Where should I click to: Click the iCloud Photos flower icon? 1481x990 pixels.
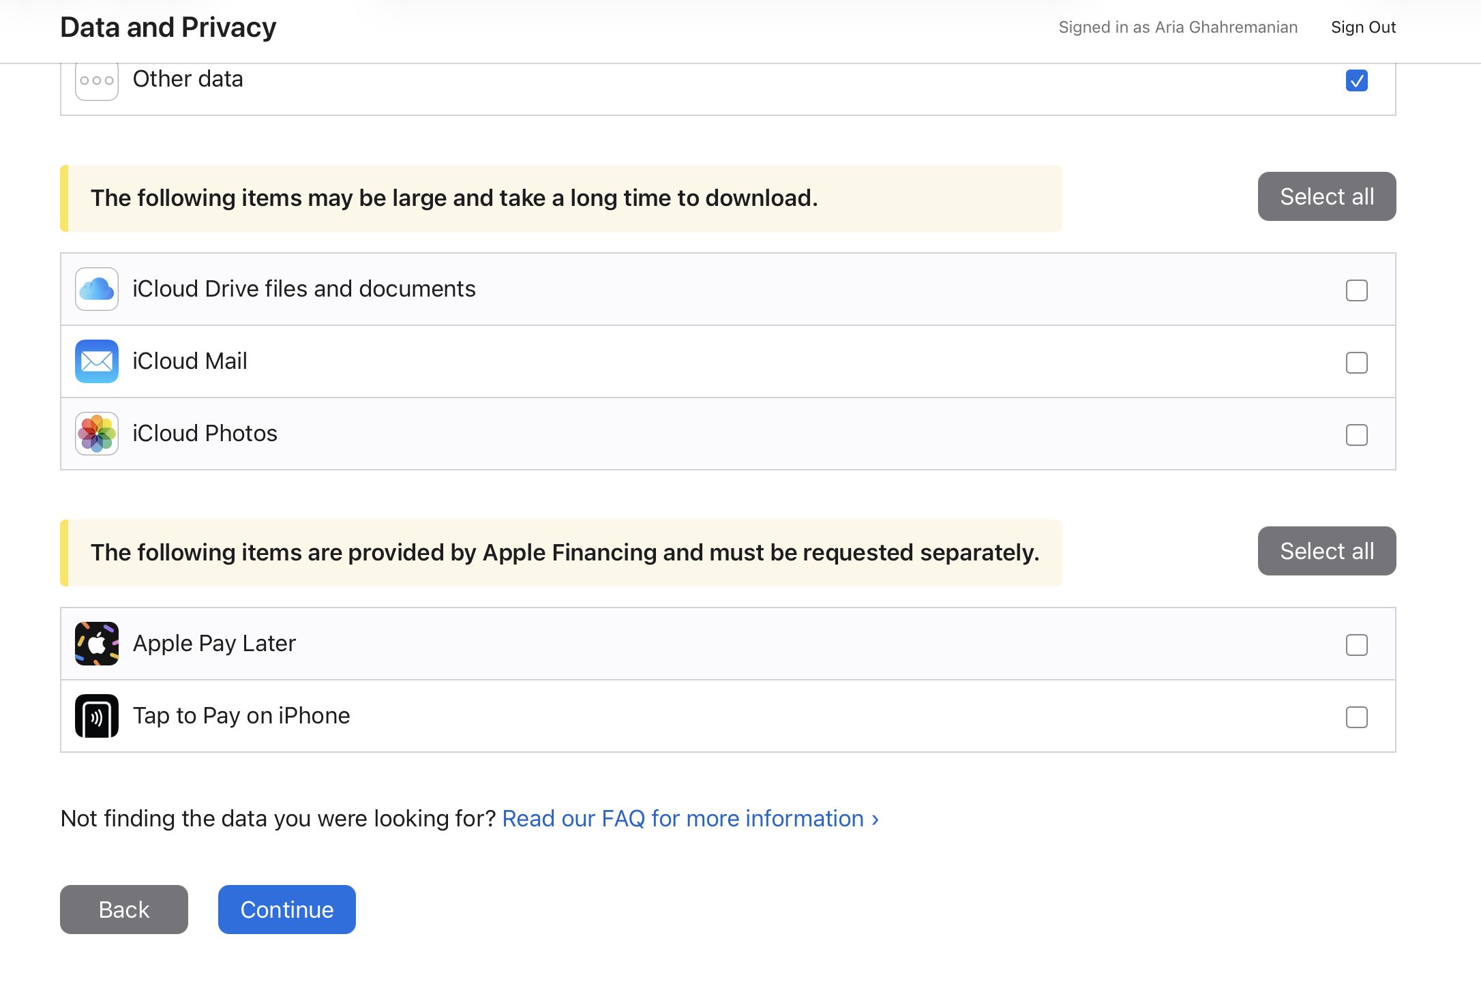[96, 434]
